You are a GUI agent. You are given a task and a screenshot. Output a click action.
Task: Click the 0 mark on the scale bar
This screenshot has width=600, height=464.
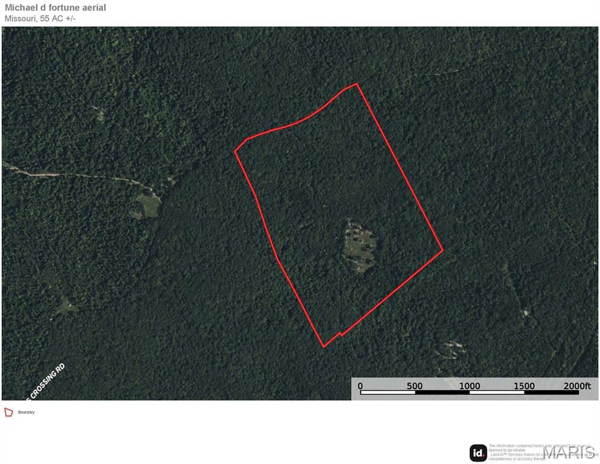(360, 386)
